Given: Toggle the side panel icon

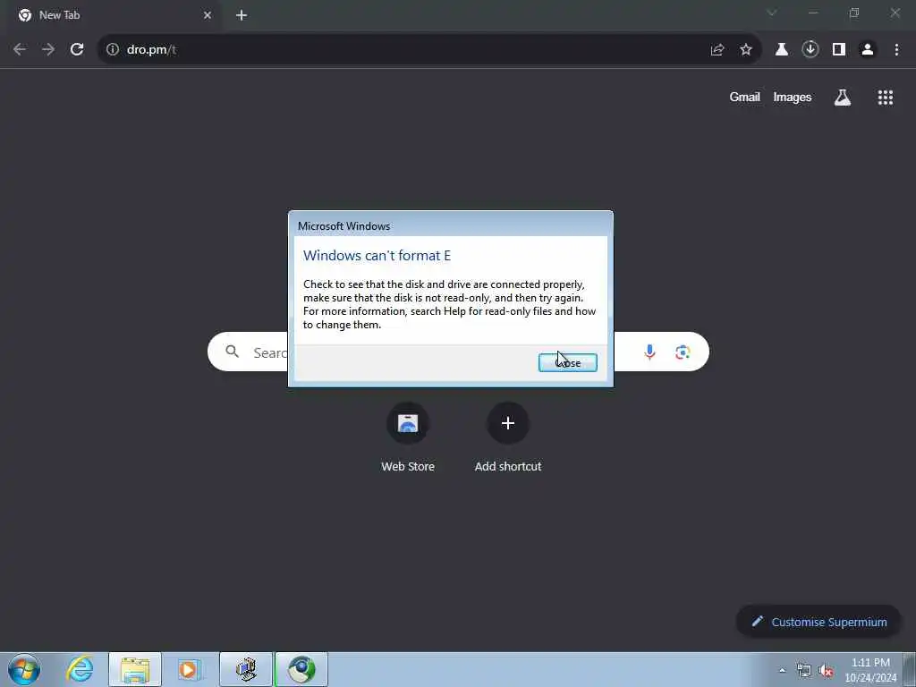Looking at the screenshot, I should (x=839, y=50).
